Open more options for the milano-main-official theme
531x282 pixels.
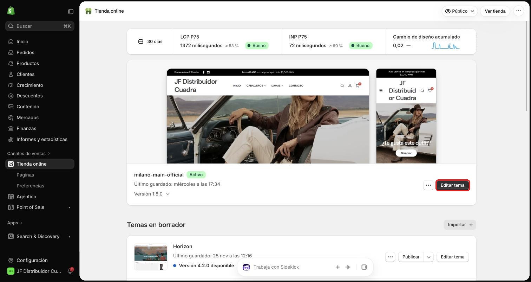(428, 185)
